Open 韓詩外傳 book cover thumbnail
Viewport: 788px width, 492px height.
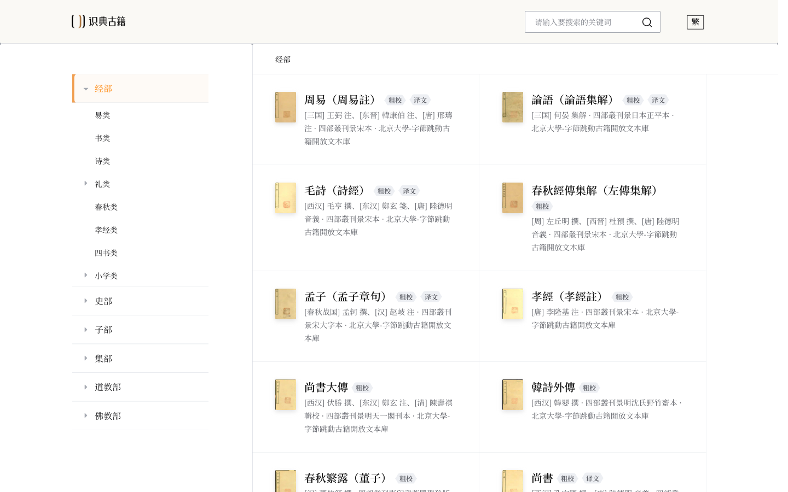click(513, 395)
